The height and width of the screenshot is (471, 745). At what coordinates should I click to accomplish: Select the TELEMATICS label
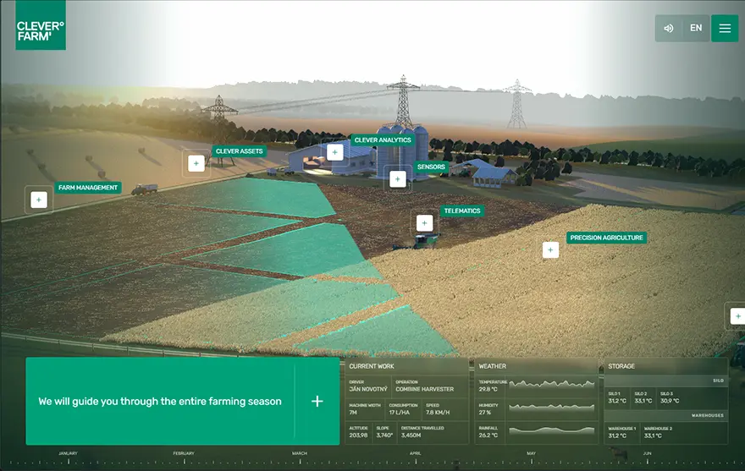point(462,211)
